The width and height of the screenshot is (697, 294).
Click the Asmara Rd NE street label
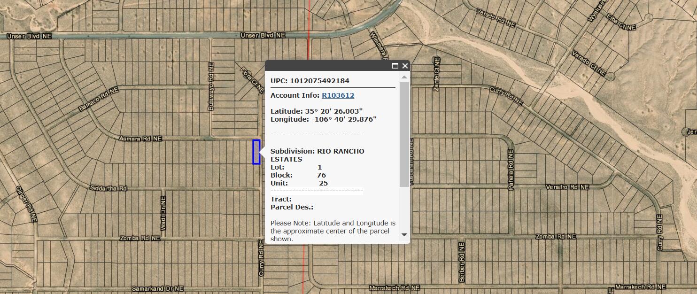coord(140,139)
